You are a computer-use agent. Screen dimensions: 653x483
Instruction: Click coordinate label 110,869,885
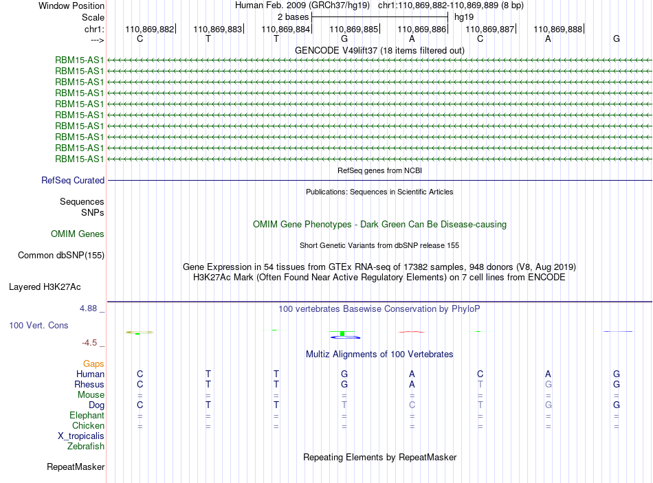[353, 29]
